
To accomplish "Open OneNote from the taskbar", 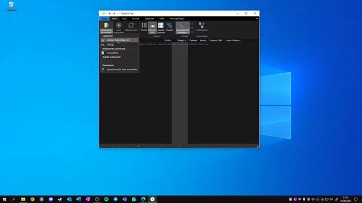I will pos(88,199).
